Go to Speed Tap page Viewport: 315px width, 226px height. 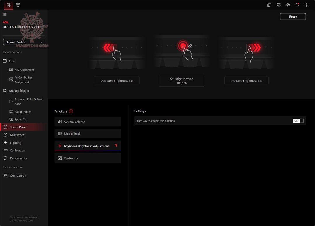[21, 120]
